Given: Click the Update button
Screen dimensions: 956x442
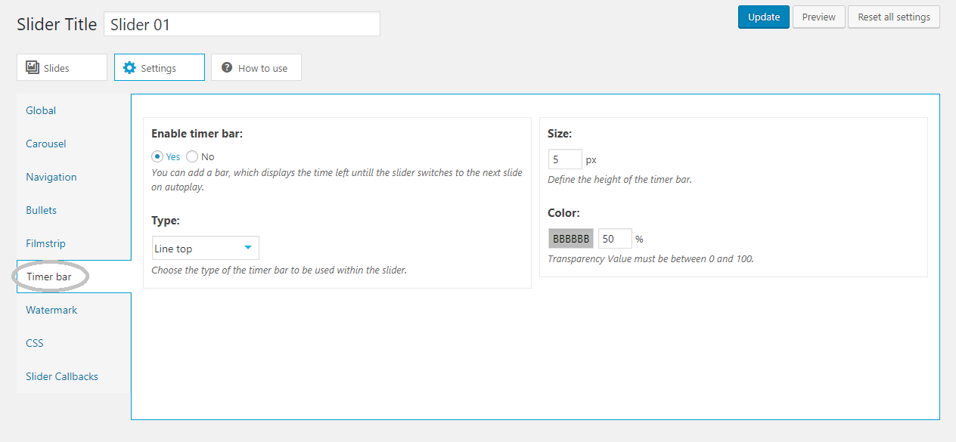Looking at the screenshot, I should pyautogui.click(x=764, y=17).
